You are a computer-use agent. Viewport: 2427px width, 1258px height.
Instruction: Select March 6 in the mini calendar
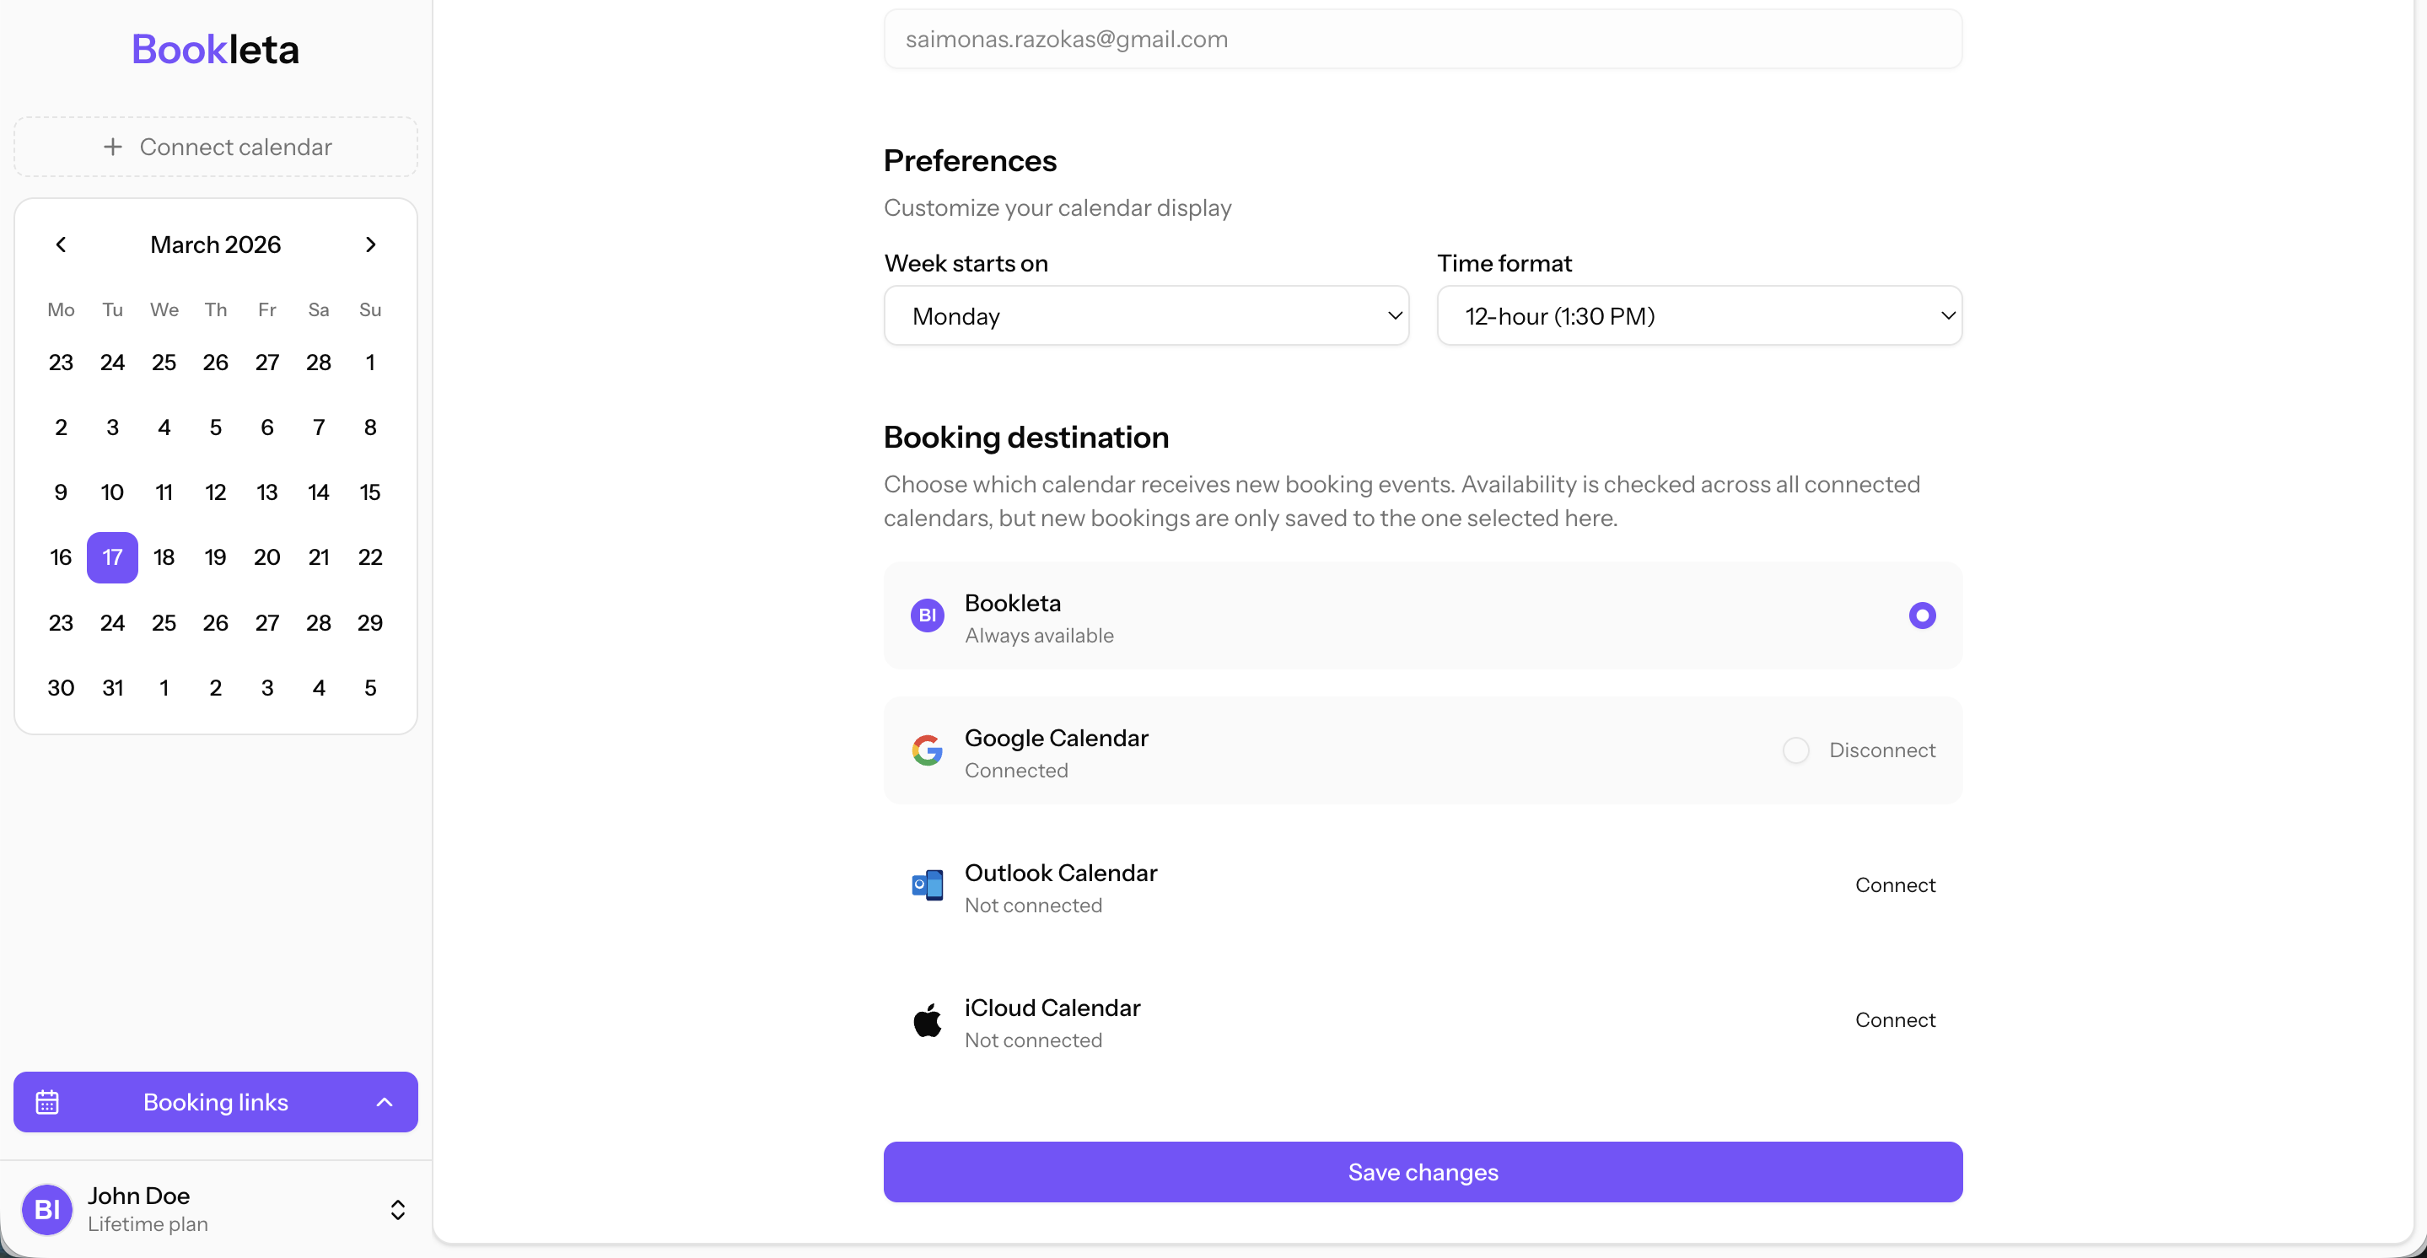(x=266, y=427)
